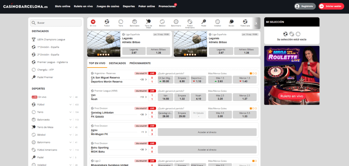Click the CasinoBarcelona.es logo
The image size is (349, 166).
tap(25, 6)
